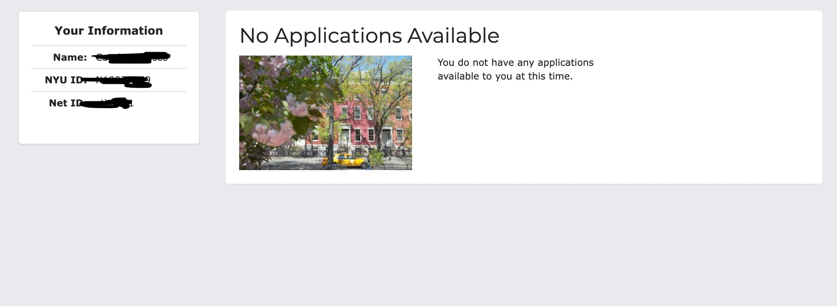
Task: Click the divider line under Your Information heading
Action: [x=109, y=46]
